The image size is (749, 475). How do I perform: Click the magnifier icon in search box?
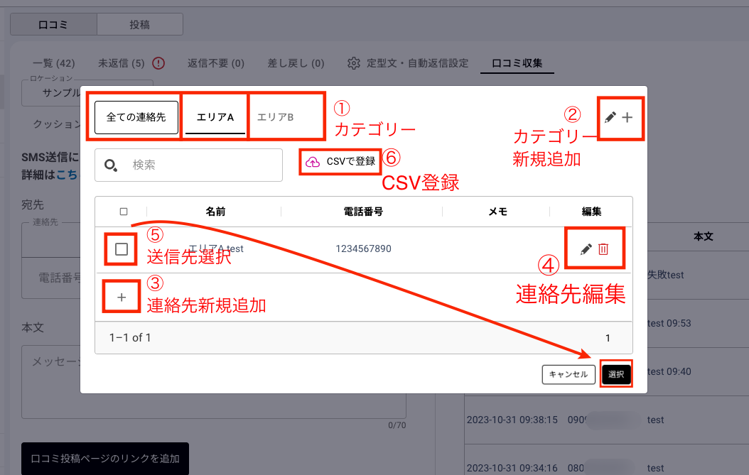[111, 165]
